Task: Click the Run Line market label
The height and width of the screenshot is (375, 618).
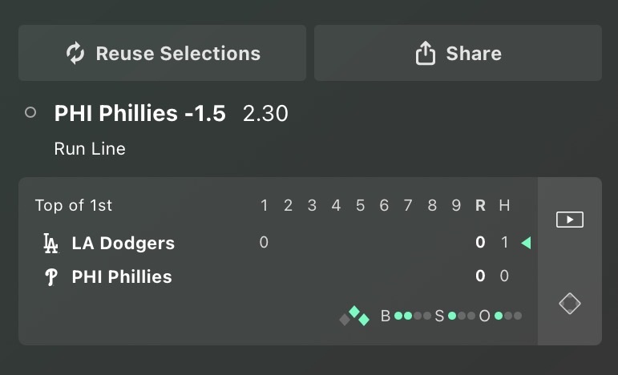Action: point(90,149)
